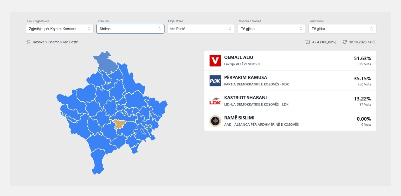
Task: Click the LDK party logo icon
Action: 215,101
